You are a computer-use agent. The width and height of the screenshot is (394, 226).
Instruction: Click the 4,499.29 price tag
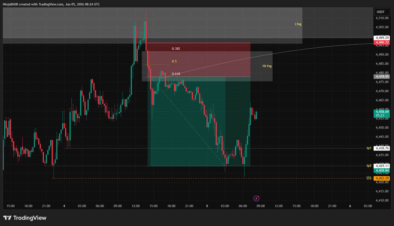382,38
